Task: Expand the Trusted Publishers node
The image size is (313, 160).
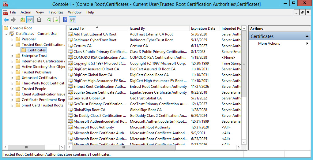Action: (x=12, y=73)
